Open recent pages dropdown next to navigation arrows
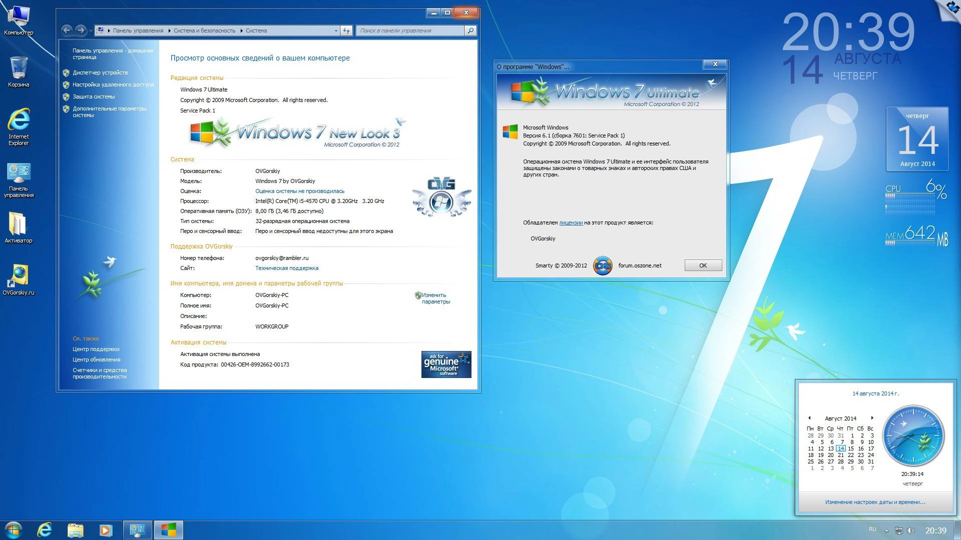The image size is (961, 540). pyautogui.click(x=91, y=31)
